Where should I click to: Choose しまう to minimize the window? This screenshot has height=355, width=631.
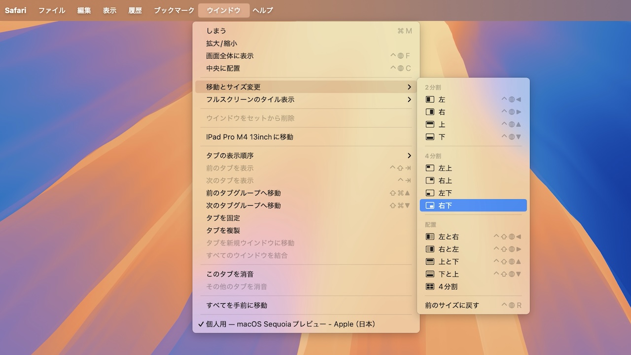coord(306,31)
